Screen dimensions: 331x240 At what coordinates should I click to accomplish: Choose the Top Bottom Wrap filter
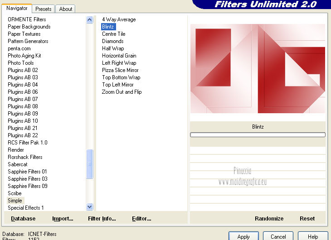[x=121, y=77]
